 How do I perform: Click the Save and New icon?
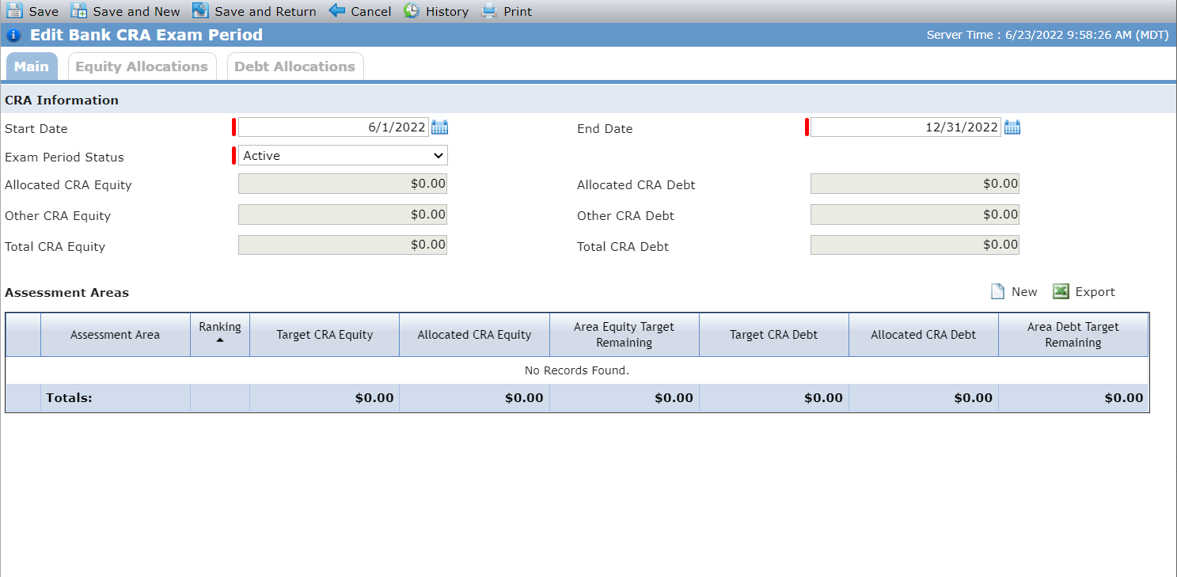[78, 11]
